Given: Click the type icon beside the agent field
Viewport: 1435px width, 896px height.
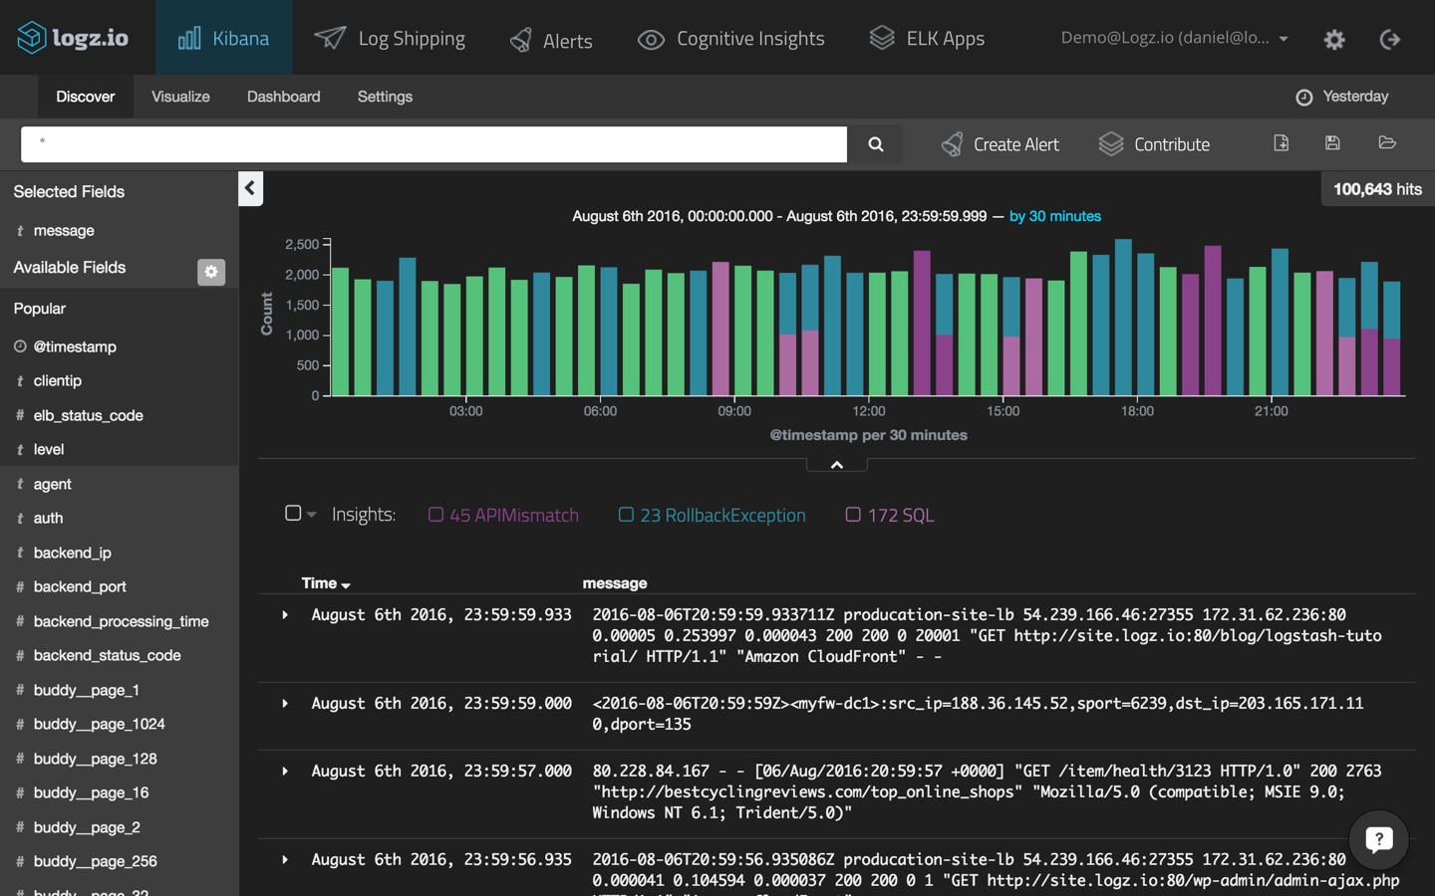Looking at the screenshot, I should pos(20,484).
